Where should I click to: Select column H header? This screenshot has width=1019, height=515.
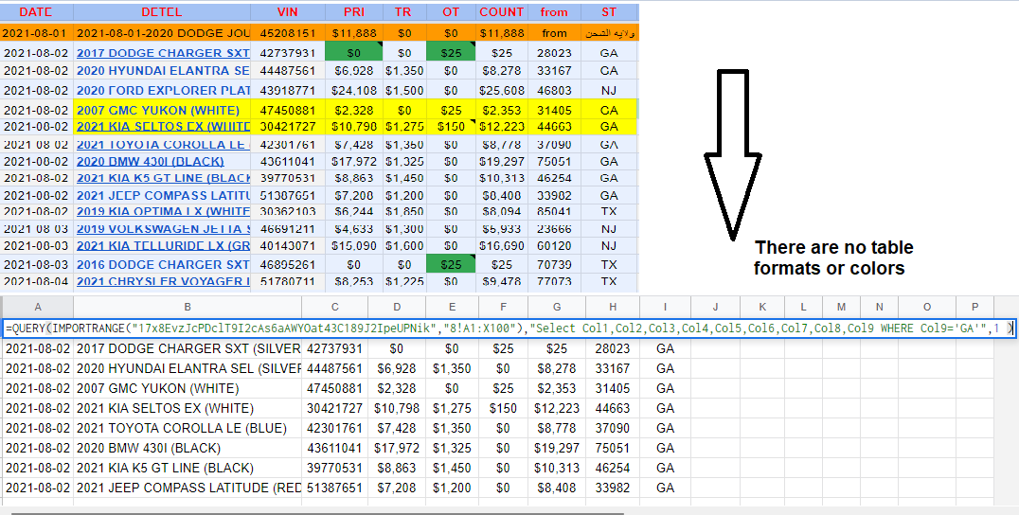click(612, 307)
